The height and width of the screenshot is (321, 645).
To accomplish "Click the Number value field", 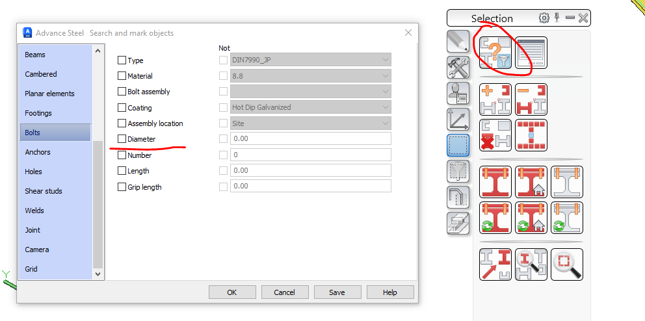I will coord(311,155).
